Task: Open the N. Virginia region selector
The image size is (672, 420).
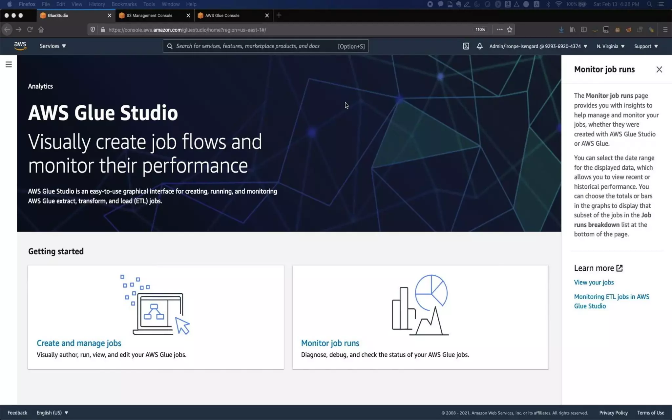Action: point(611,46)
